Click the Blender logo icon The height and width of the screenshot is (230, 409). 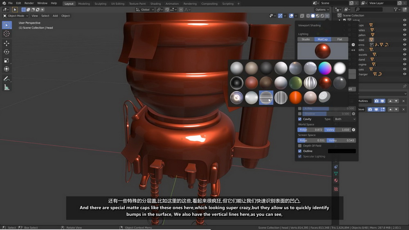point(4,3)
